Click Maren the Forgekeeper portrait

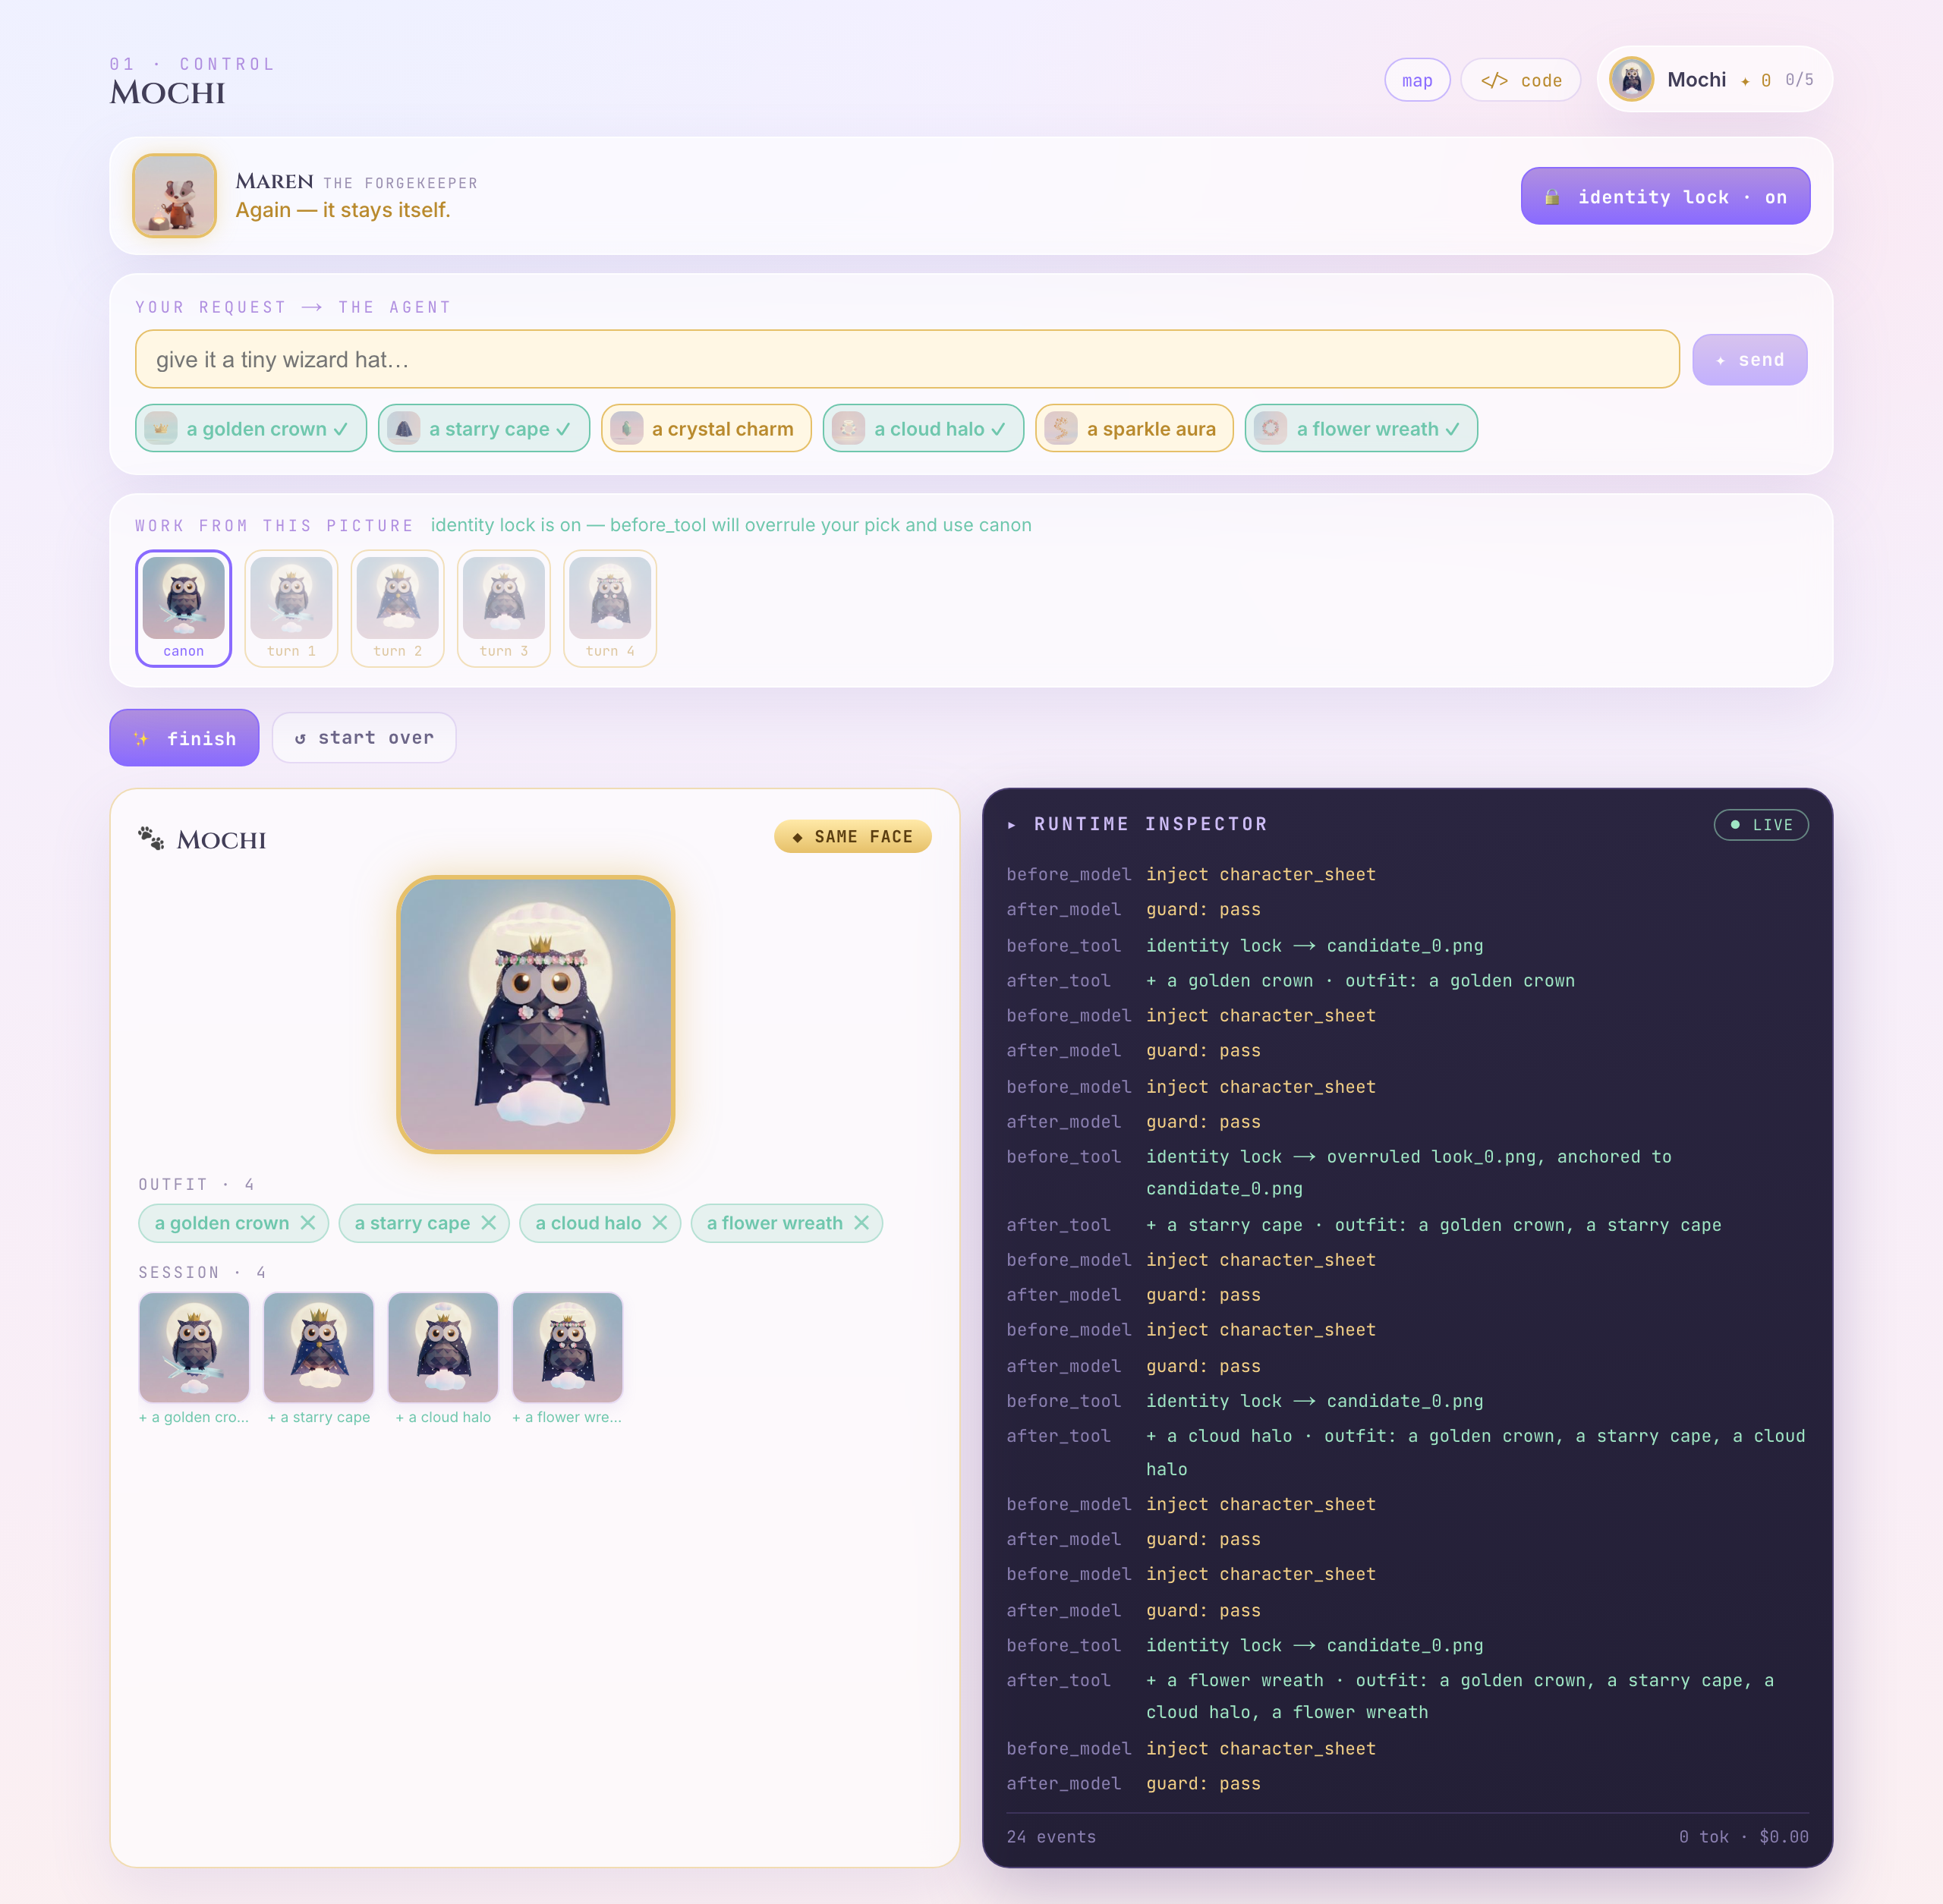pyautogui.click(x=175, y=196)
